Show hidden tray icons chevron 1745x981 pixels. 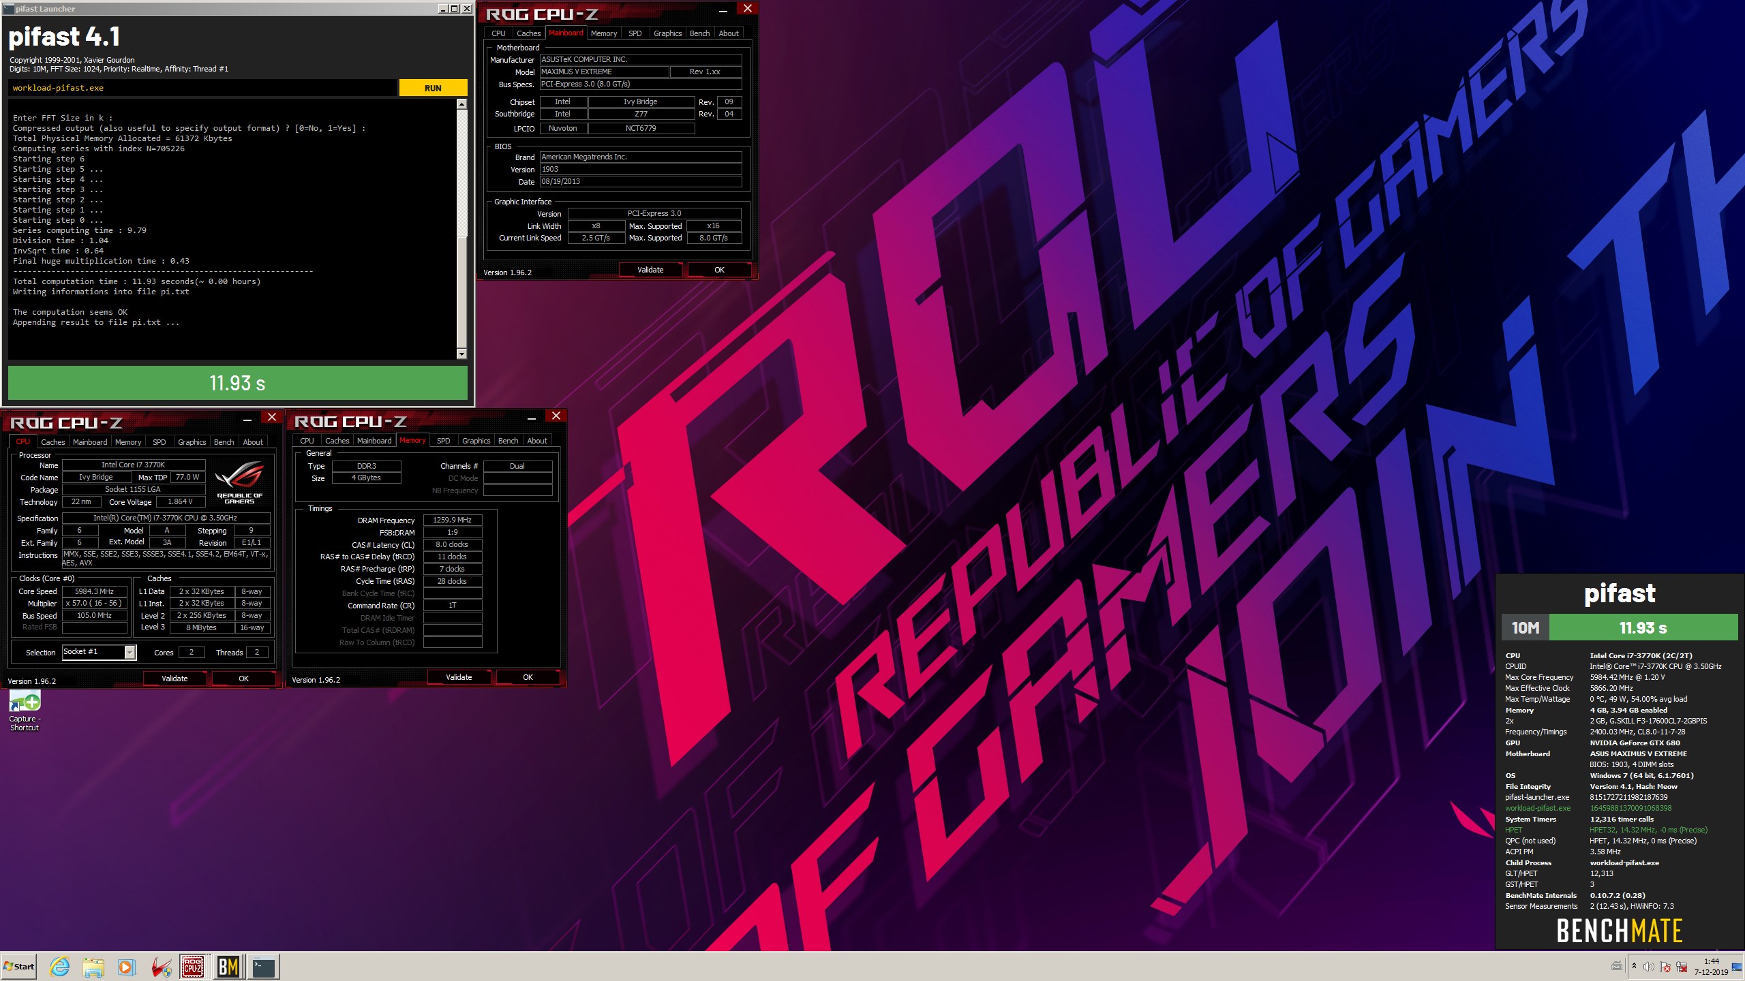tap(1634, 966)
